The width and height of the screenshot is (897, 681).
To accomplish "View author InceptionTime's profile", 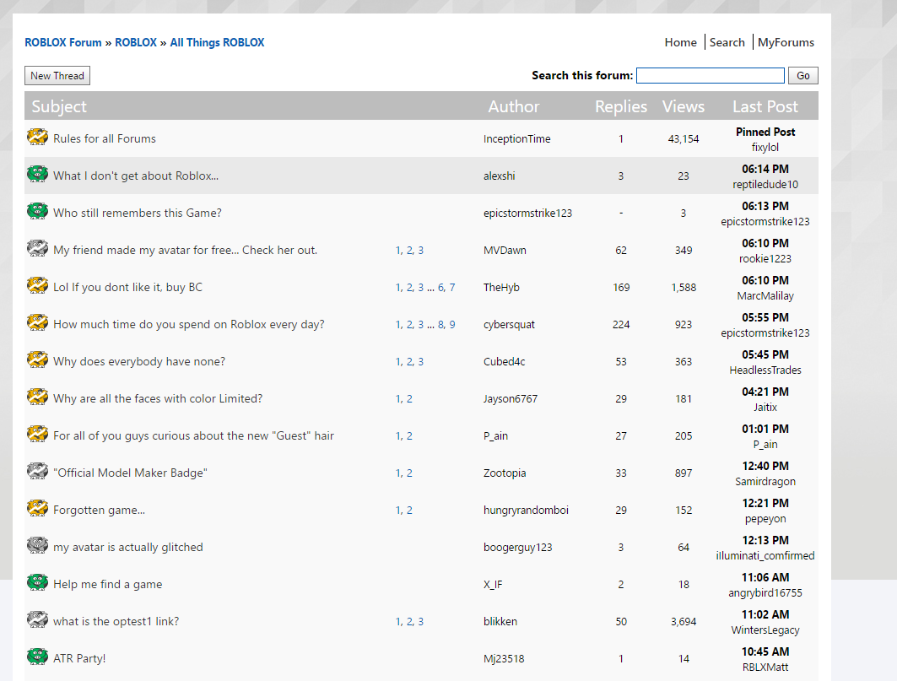I will (x=516, y=138).
